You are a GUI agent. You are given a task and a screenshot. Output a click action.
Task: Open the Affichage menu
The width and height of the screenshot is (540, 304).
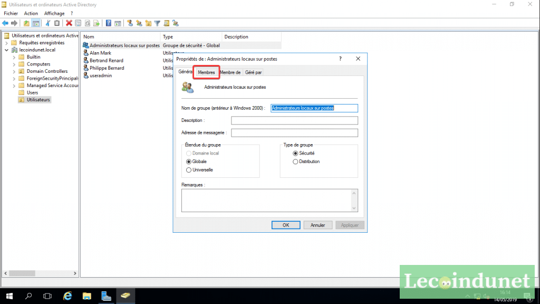click(54, 13)
